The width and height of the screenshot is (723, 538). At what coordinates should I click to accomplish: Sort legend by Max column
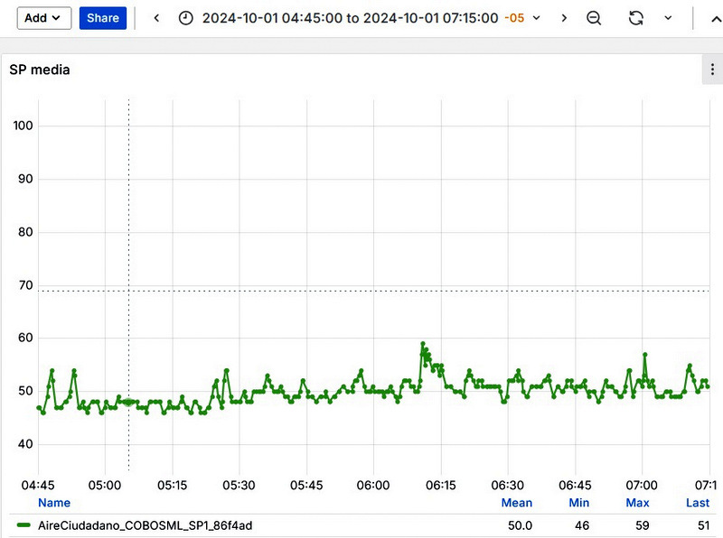[x=637, y=503]
